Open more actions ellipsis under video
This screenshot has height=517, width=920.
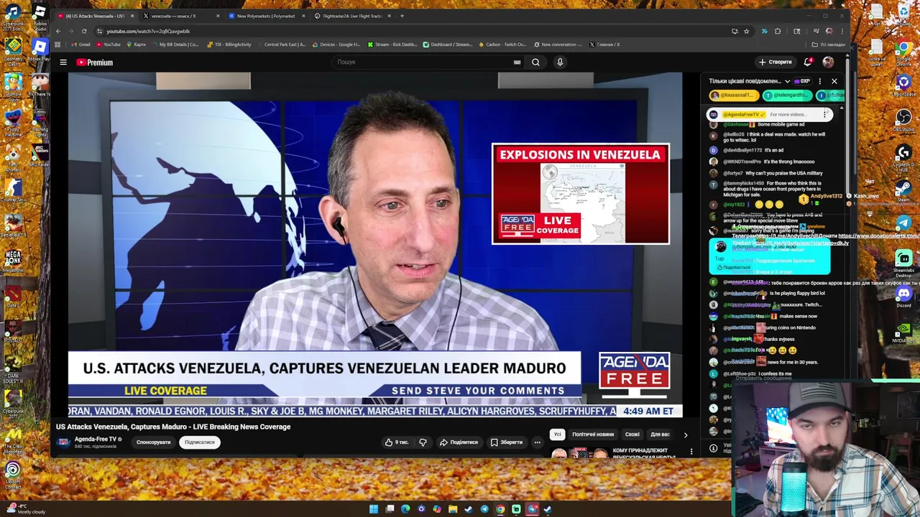tap(537, 442)
